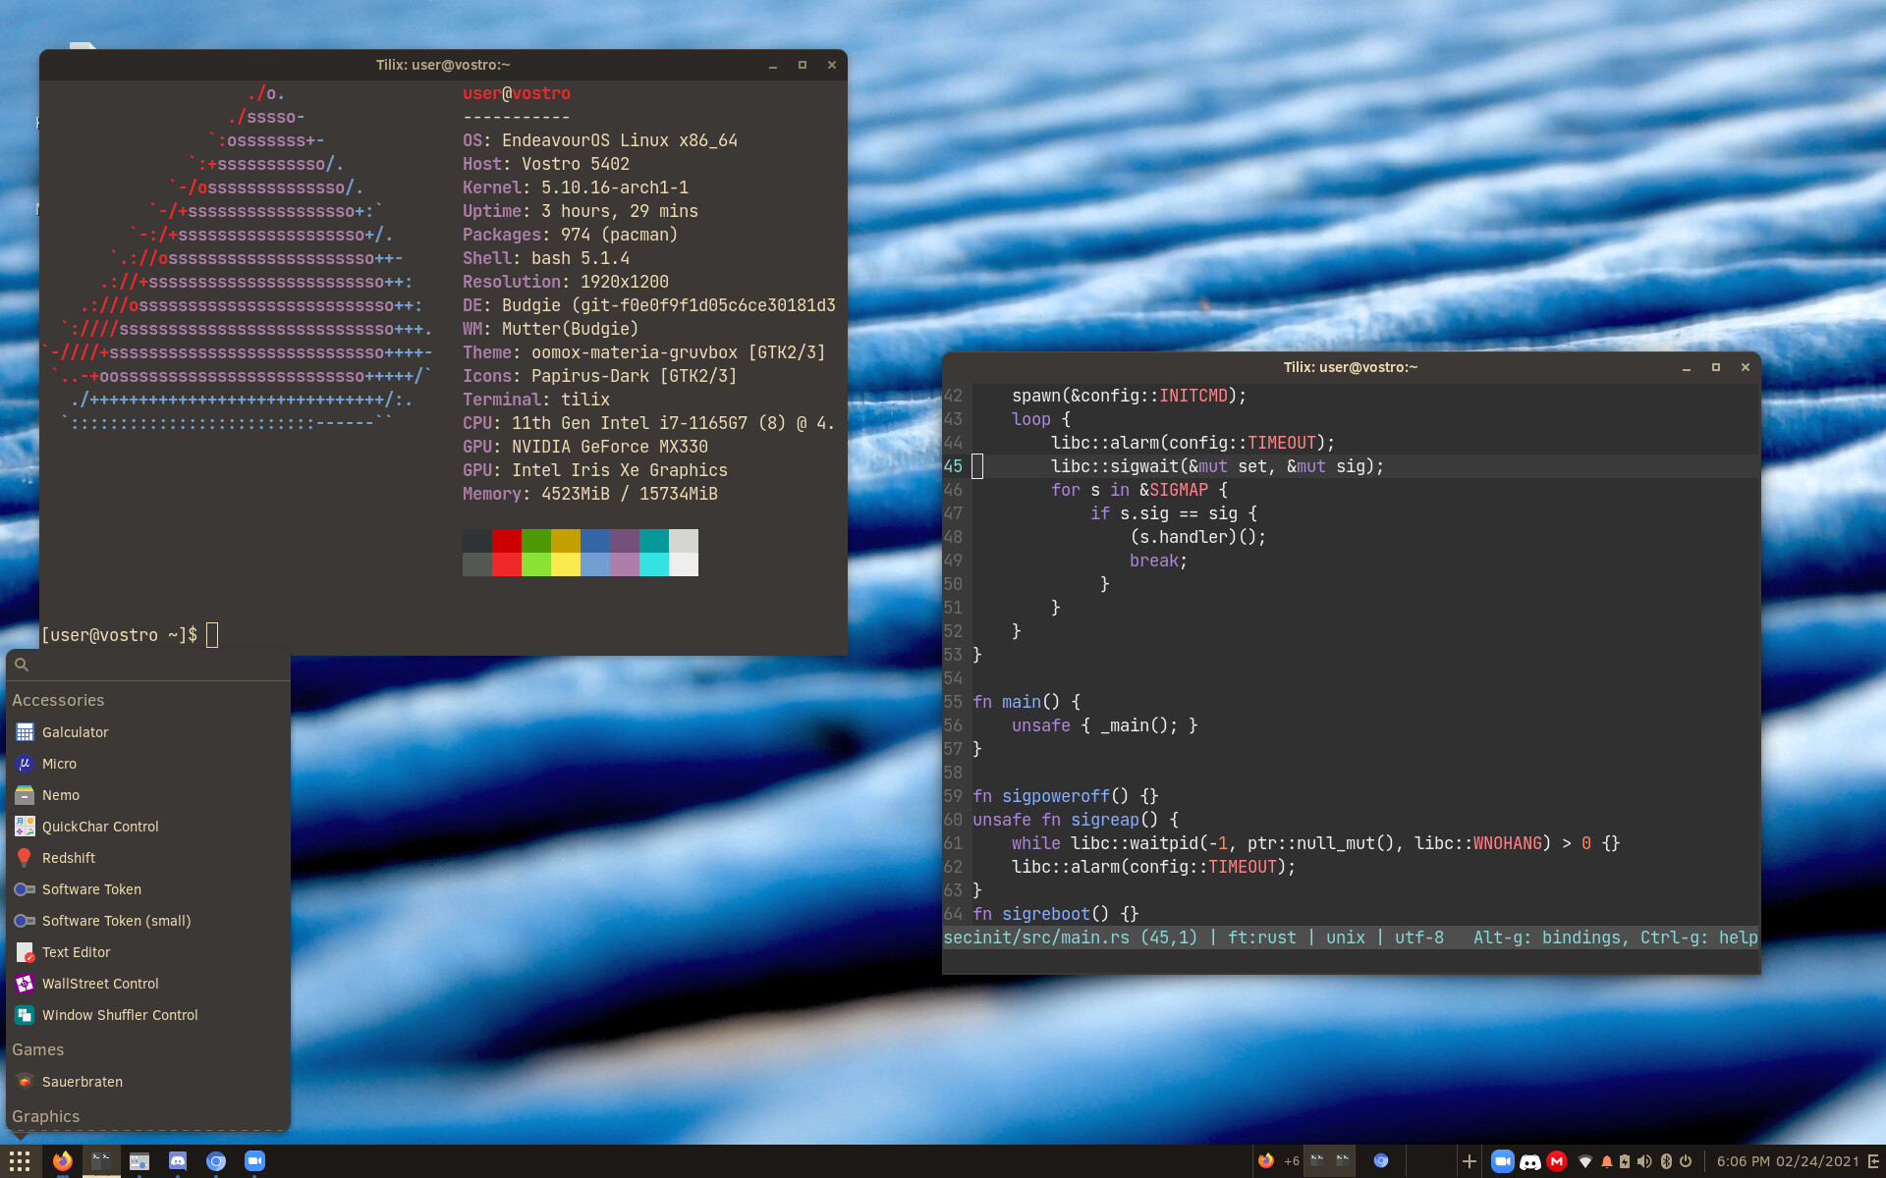Select the second Tilix icon in workspace switcher

point(1342,1161)
